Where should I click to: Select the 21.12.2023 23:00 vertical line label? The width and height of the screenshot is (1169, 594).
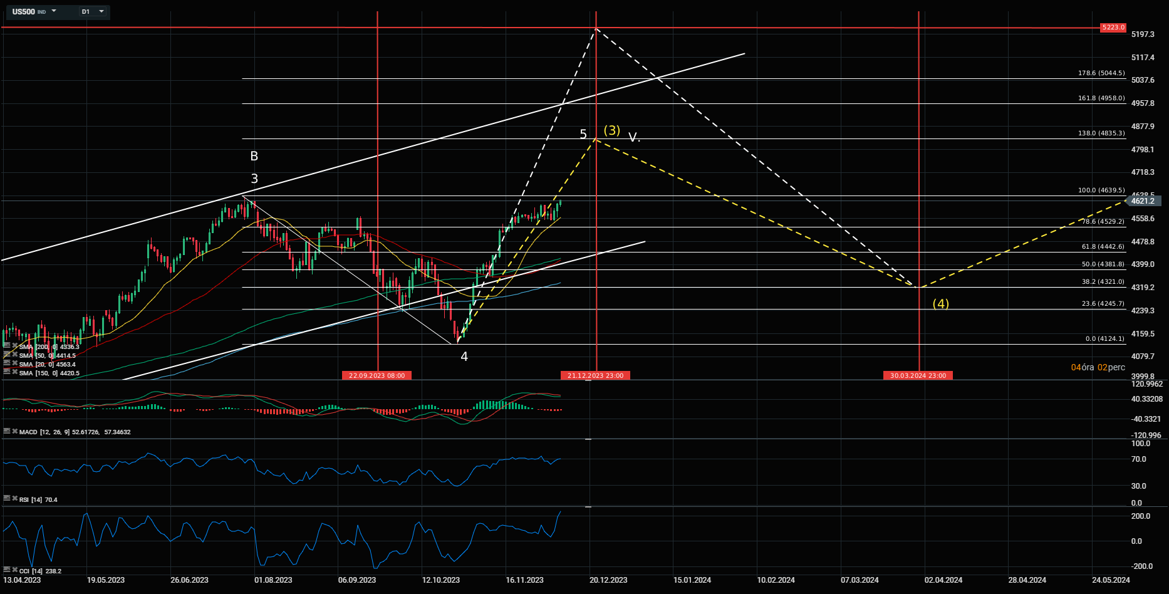coord(595,375)
